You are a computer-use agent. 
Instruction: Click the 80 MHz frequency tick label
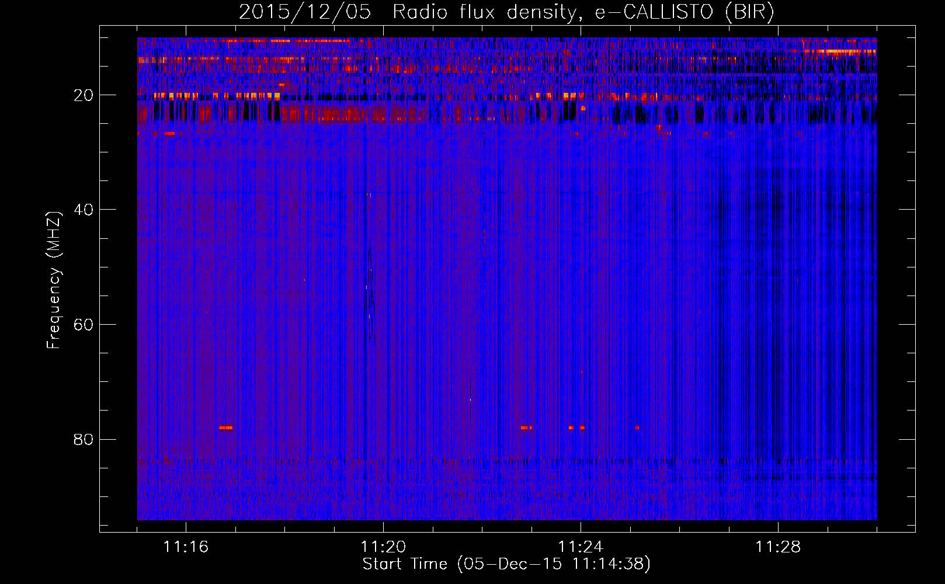[84, 439]
